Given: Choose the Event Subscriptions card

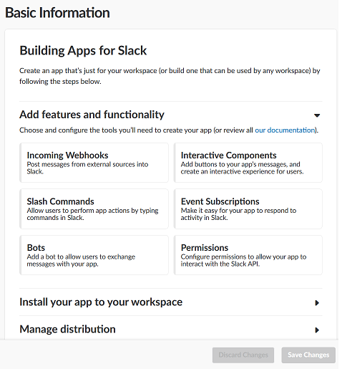Looking at the screenshot, I should coord(248,209).
